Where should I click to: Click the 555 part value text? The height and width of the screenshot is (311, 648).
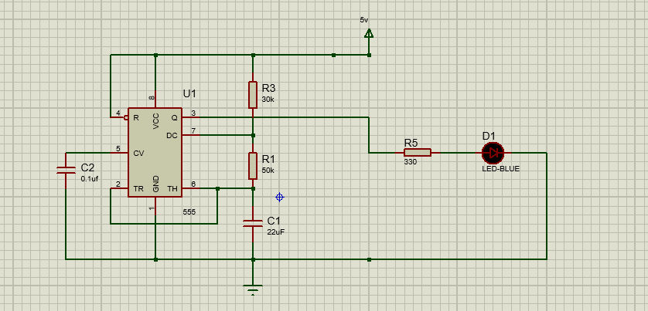click(x=189, y=212)
